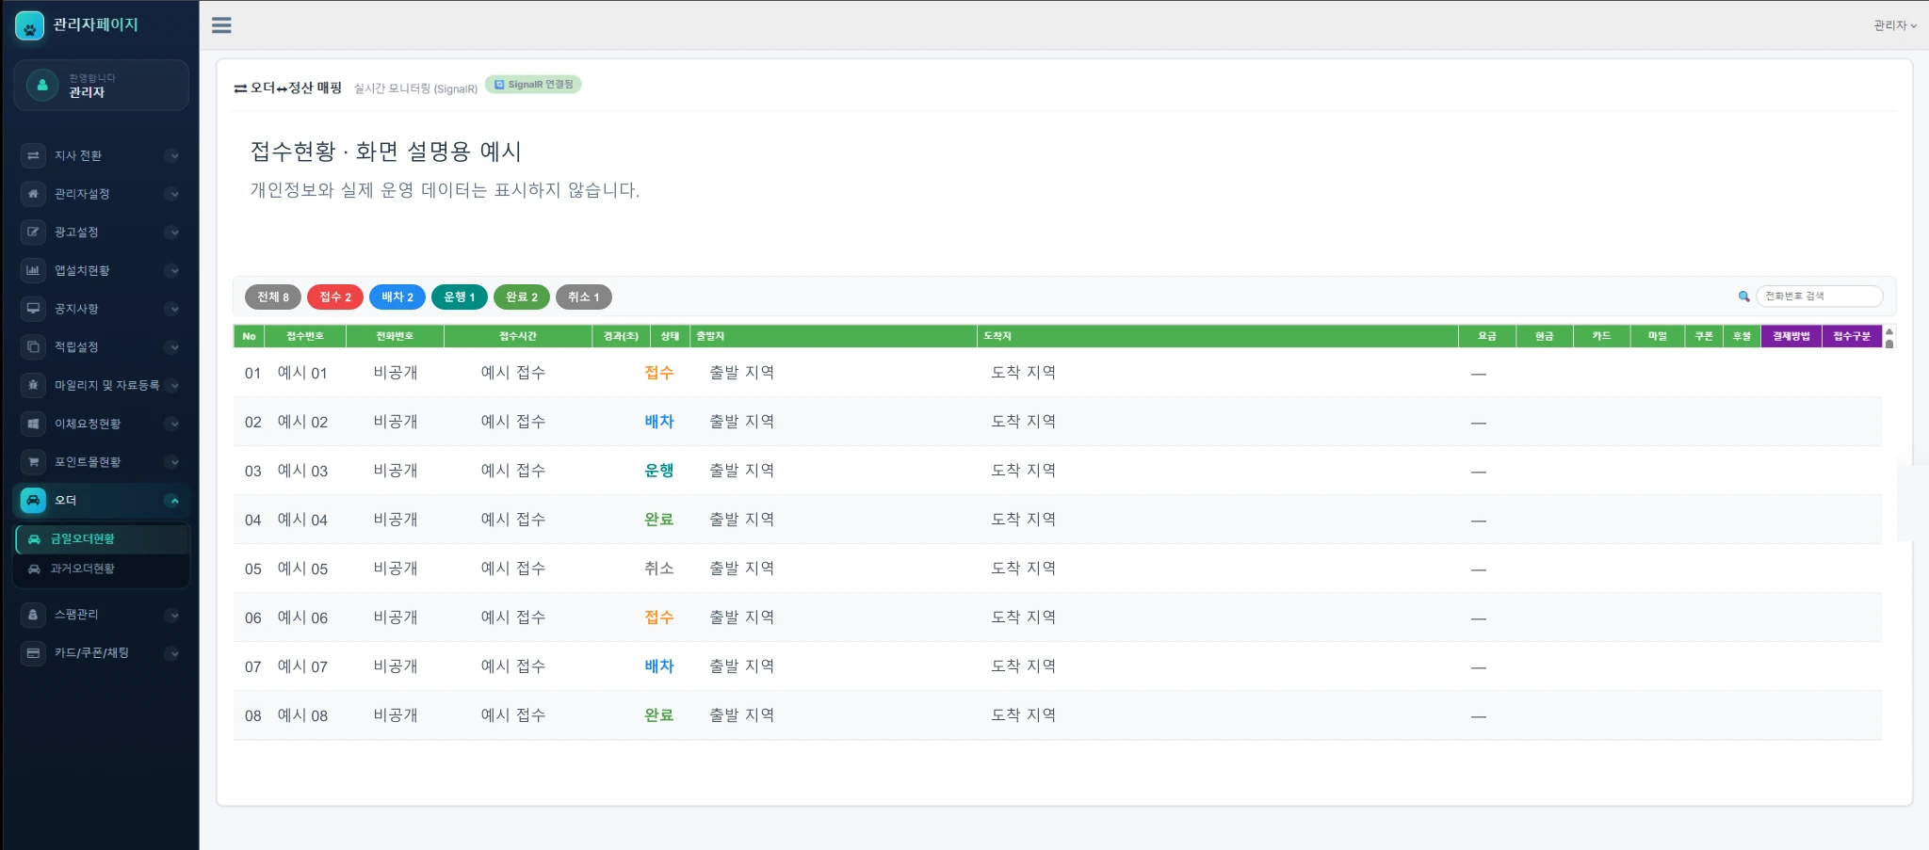Click the 광고설정 edit icon
Screen dimensions: 1929x850
click(x=33, y=232)
